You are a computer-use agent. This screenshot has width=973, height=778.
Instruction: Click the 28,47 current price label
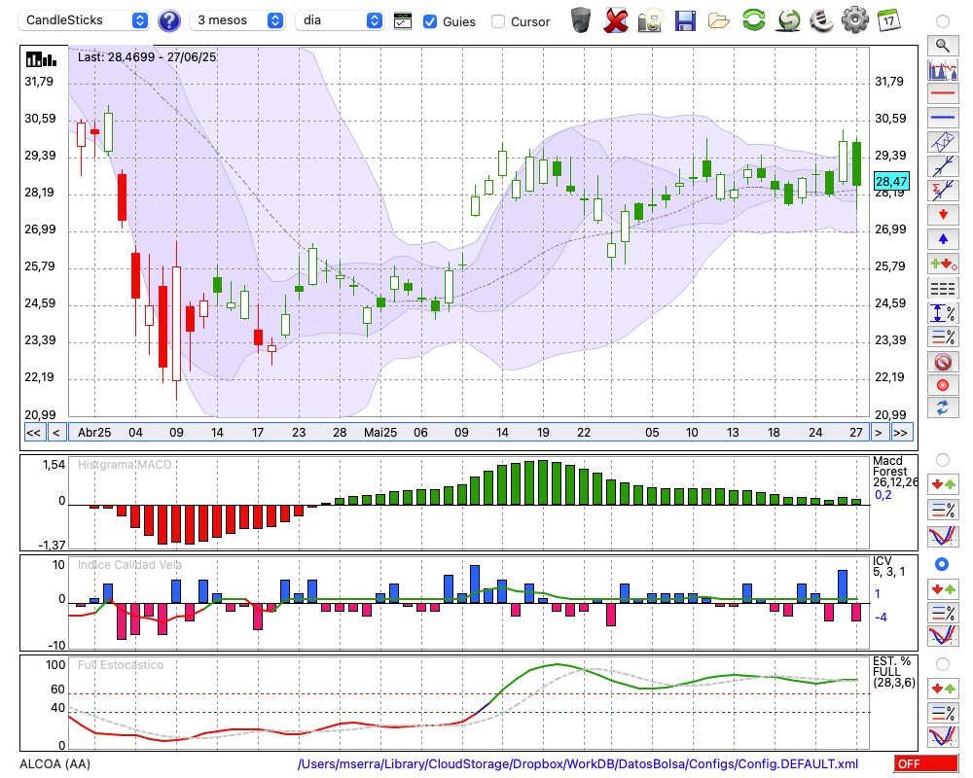coord(891,181)
